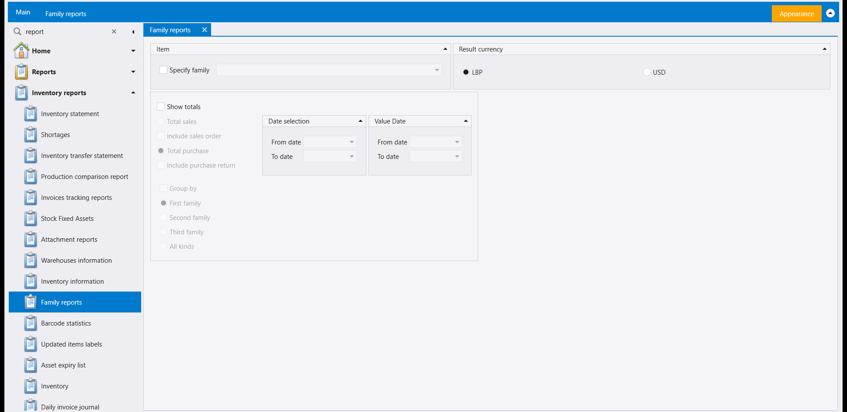Click the Shortages clipboard icon

pyautogui.click(x=30, y=134)
